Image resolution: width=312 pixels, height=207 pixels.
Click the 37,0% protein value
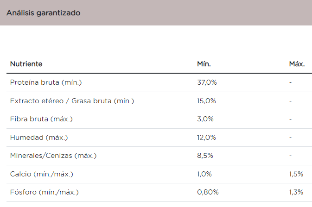pos(207,82)
